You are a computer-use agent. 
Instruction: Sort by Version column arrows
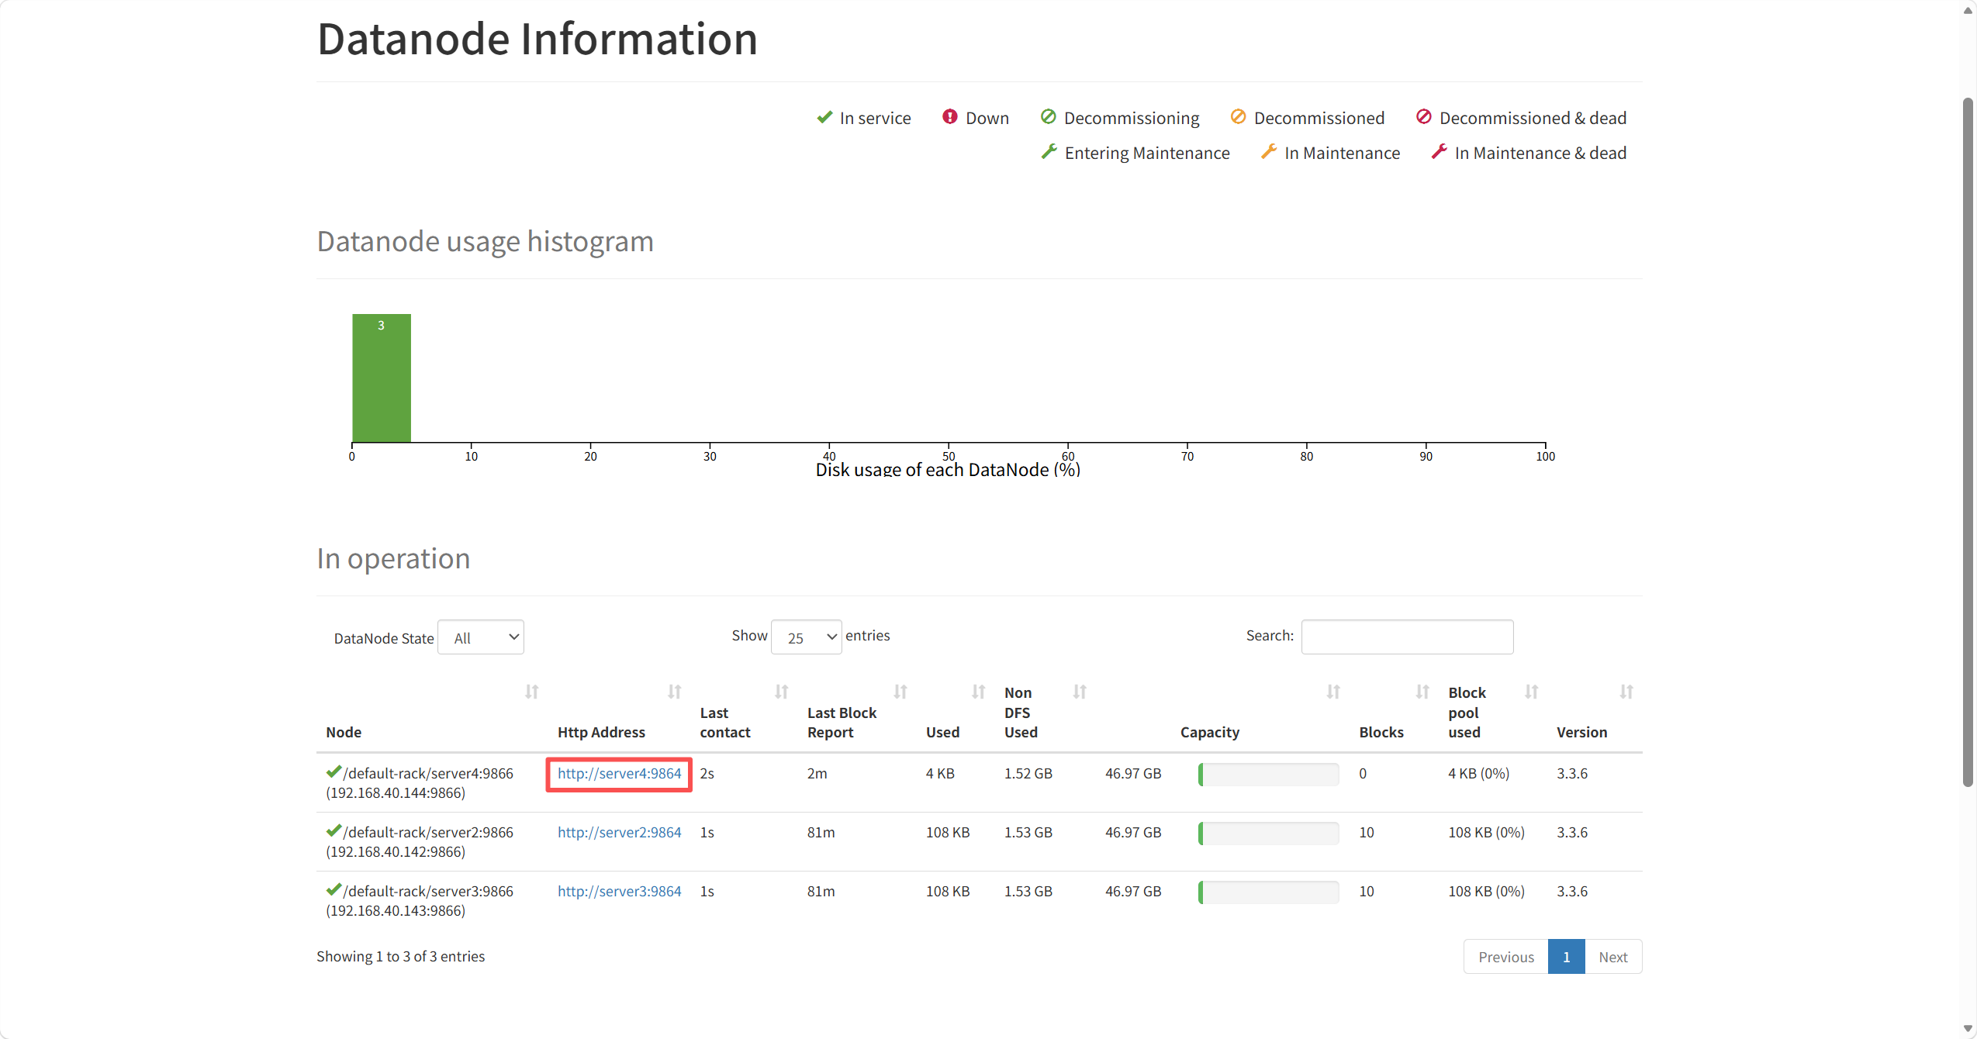(1626, 692)
